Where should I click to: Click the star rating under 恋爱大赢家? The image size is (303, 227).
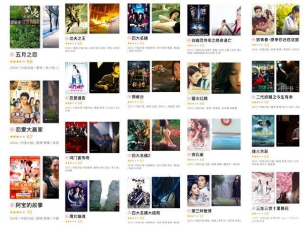pos(17,137)
